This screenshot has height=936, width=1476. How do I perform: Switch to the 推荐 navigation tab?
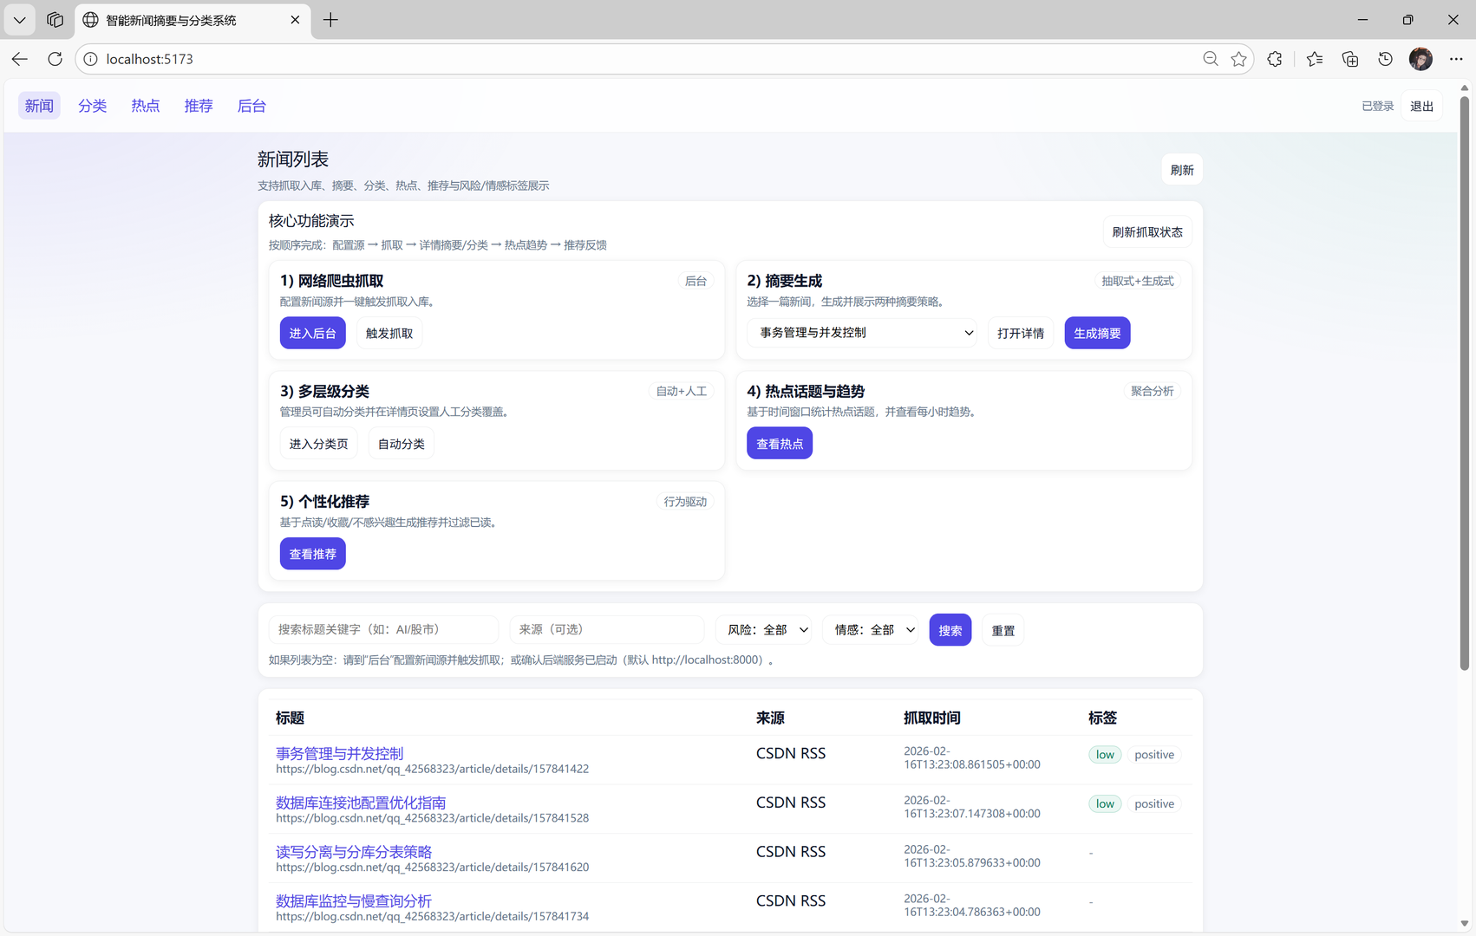(198, 105)
